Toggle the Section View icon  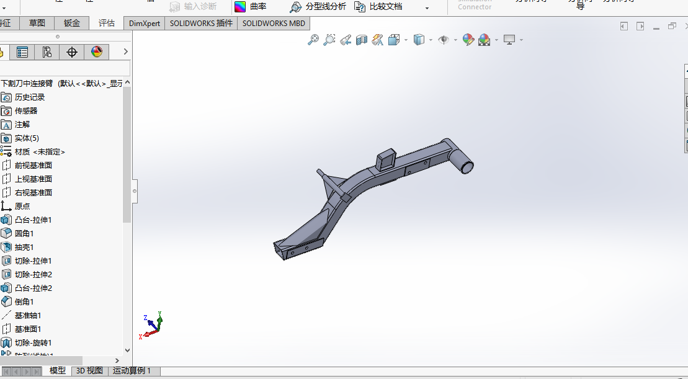point(362,40)
